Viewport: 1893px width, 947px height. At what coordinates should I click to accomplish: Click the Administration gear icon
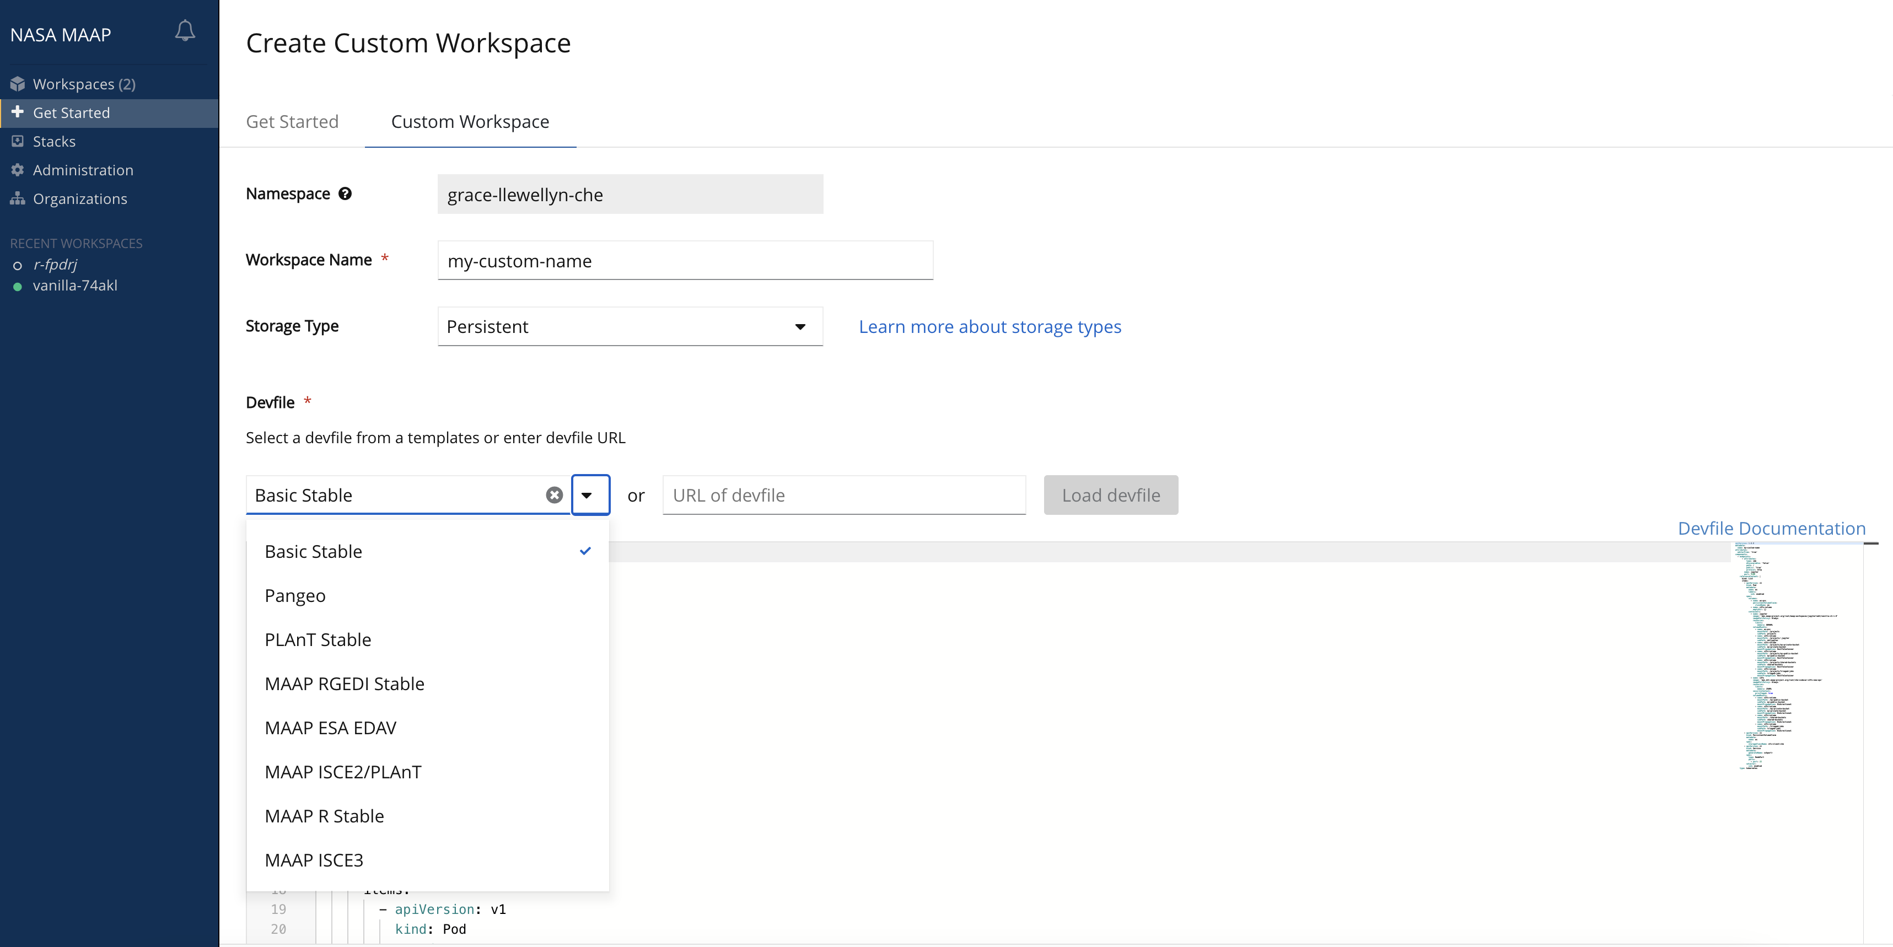18,170
